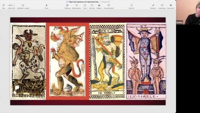The width and height of the screenshot is (200, 113).
Task: Click Елена's video call thumbnail
Action: 188,12
